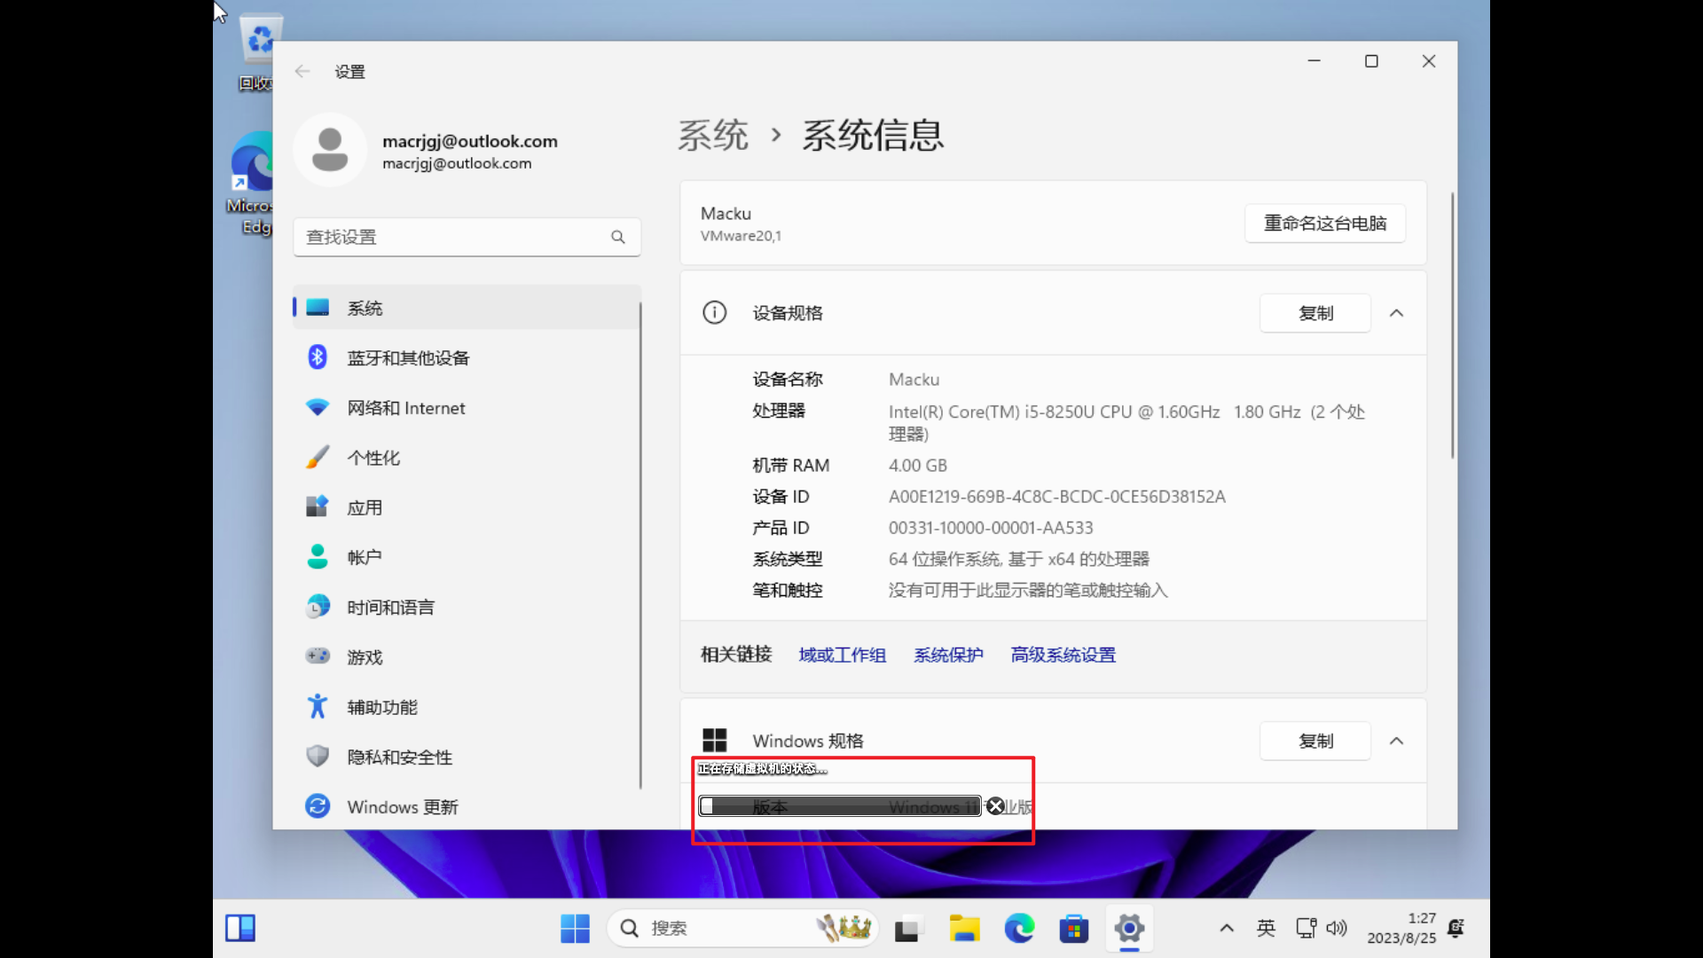This screenshot has width=1703, height=958.
Task: Select the Microsoft Edge desktop shortcut
Action: (x=251, y=184)
